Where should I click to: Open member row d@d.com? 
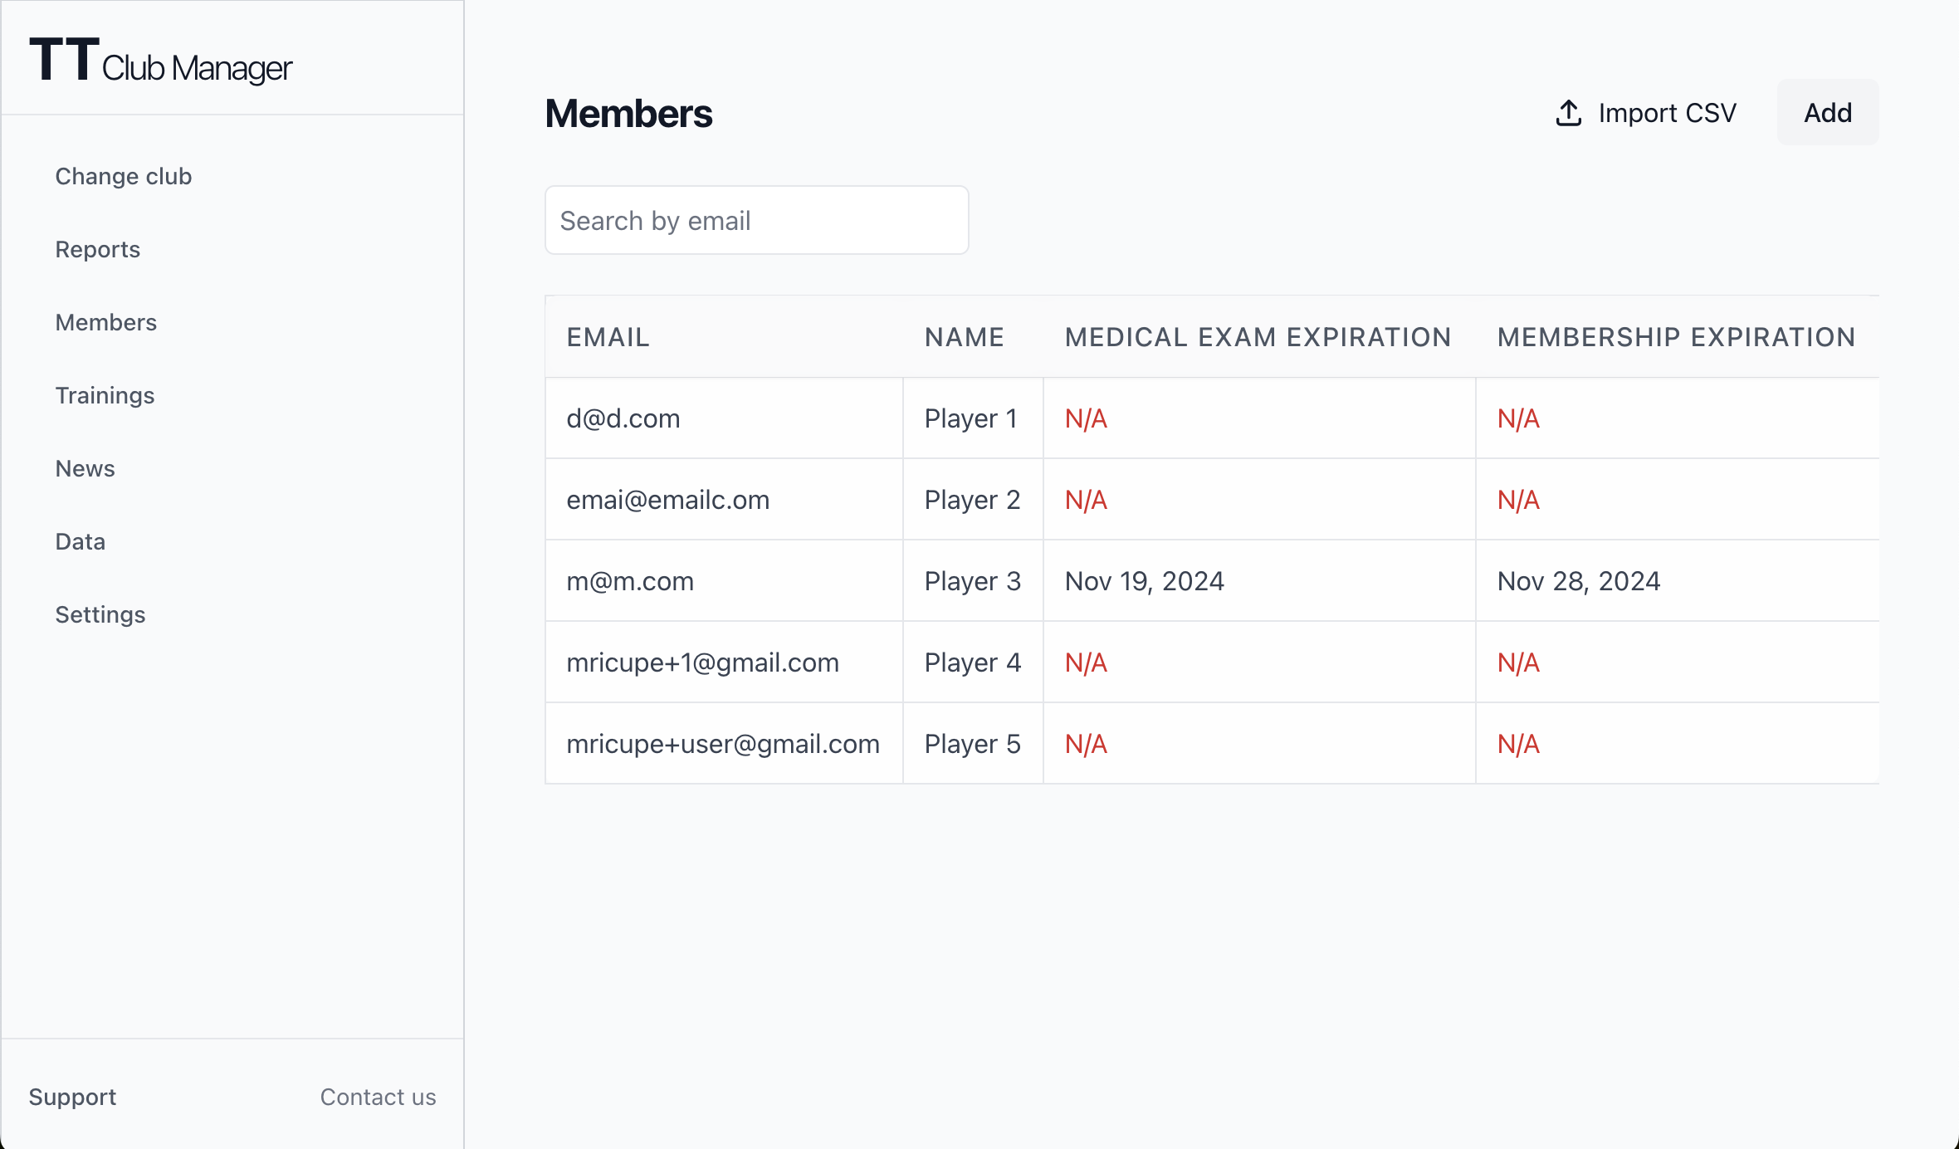(623, 418)
